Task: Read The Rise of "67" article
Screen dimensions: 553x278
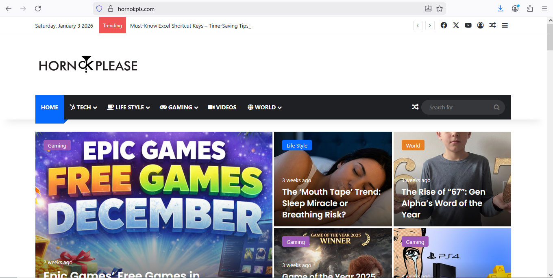Action: (443, 203)
